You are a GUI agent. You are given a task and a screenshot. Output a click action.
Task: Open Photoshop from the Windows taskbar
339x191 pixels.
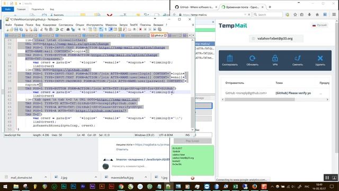pyautogui.click(x=73, y=186)
